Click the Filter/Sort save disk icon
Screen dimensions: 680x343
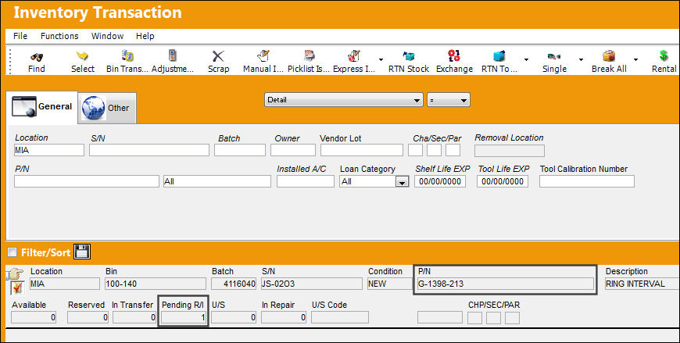[x=82, y=252]
